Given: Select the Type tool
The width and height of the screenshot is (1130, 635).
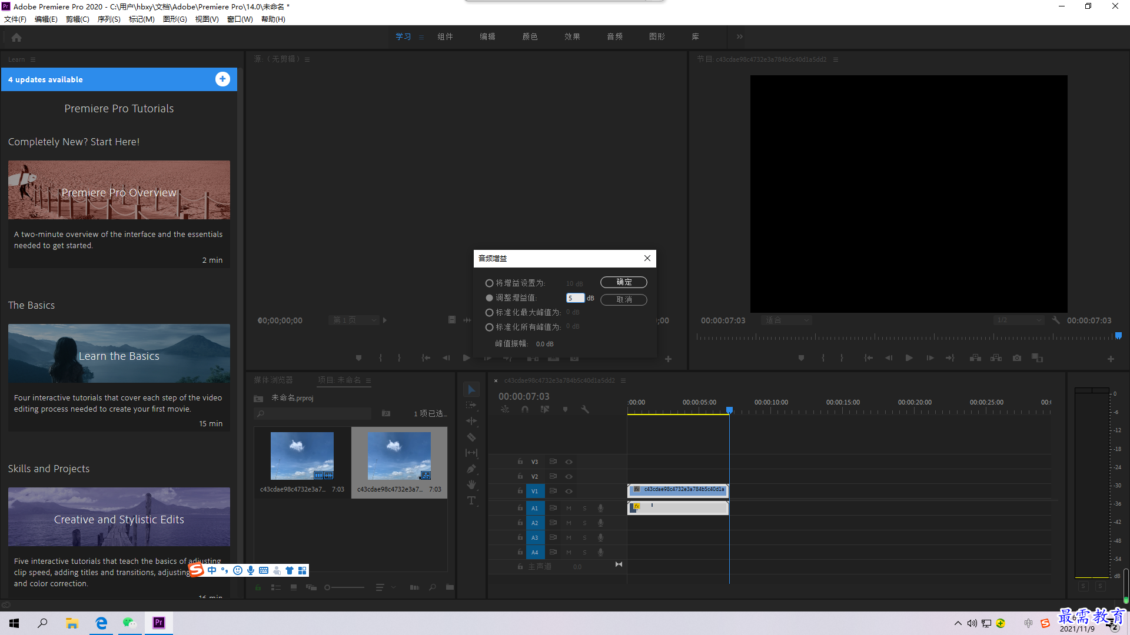Looking at the screenshot, I should (x=471, y=500).
